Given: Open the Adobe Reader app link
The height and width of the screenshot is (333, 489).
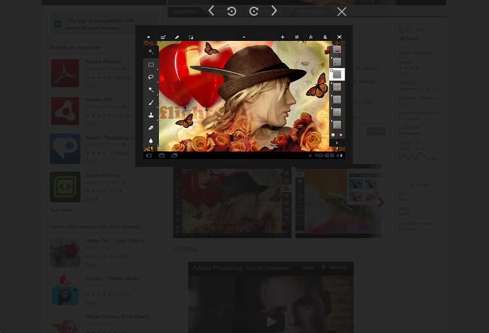Looking at the screenshot, I should tap(103, 61).
